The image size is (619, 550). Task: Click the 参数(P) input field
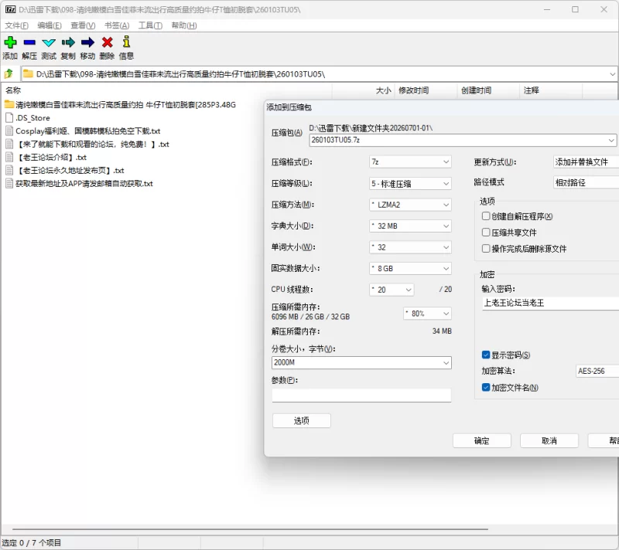361,396
